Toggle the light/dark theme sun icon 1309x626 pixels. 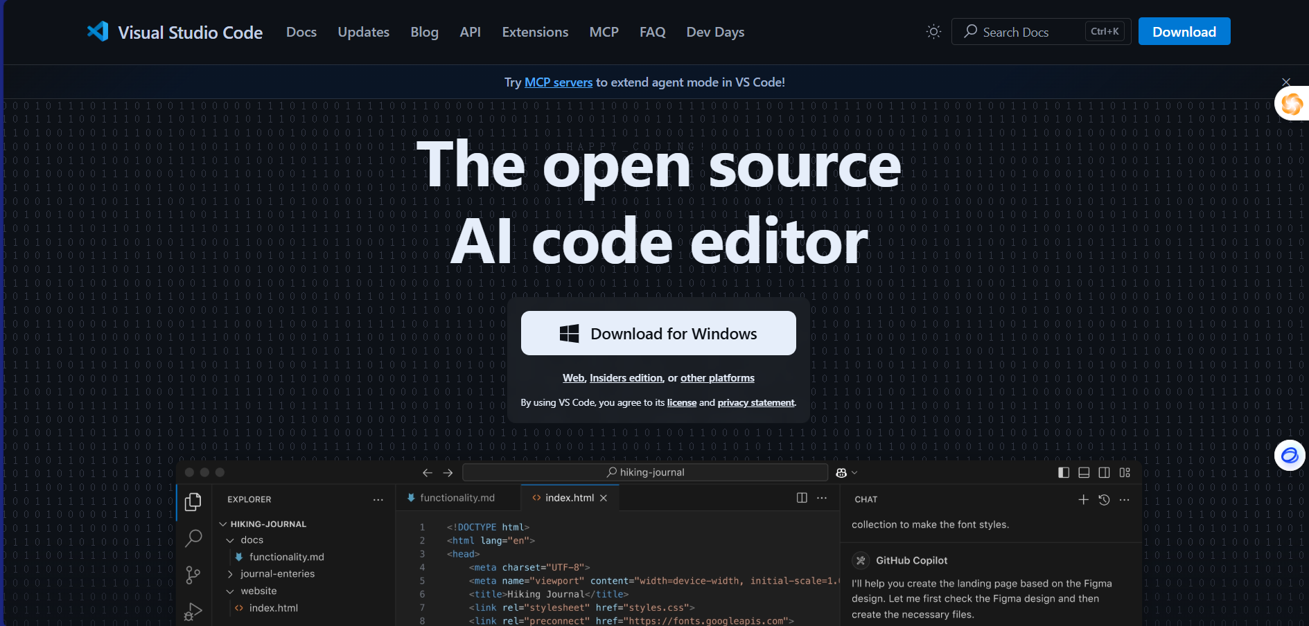[933, 32]
